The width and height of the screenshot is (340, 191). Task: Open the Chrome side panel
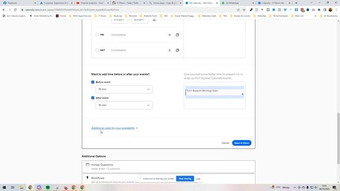click(325, 10)
